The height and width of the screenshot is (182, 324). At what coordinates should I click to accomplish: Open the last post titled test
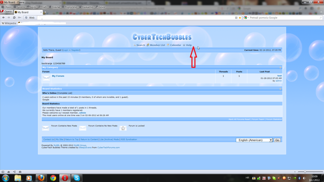click(x=279, y=76)
